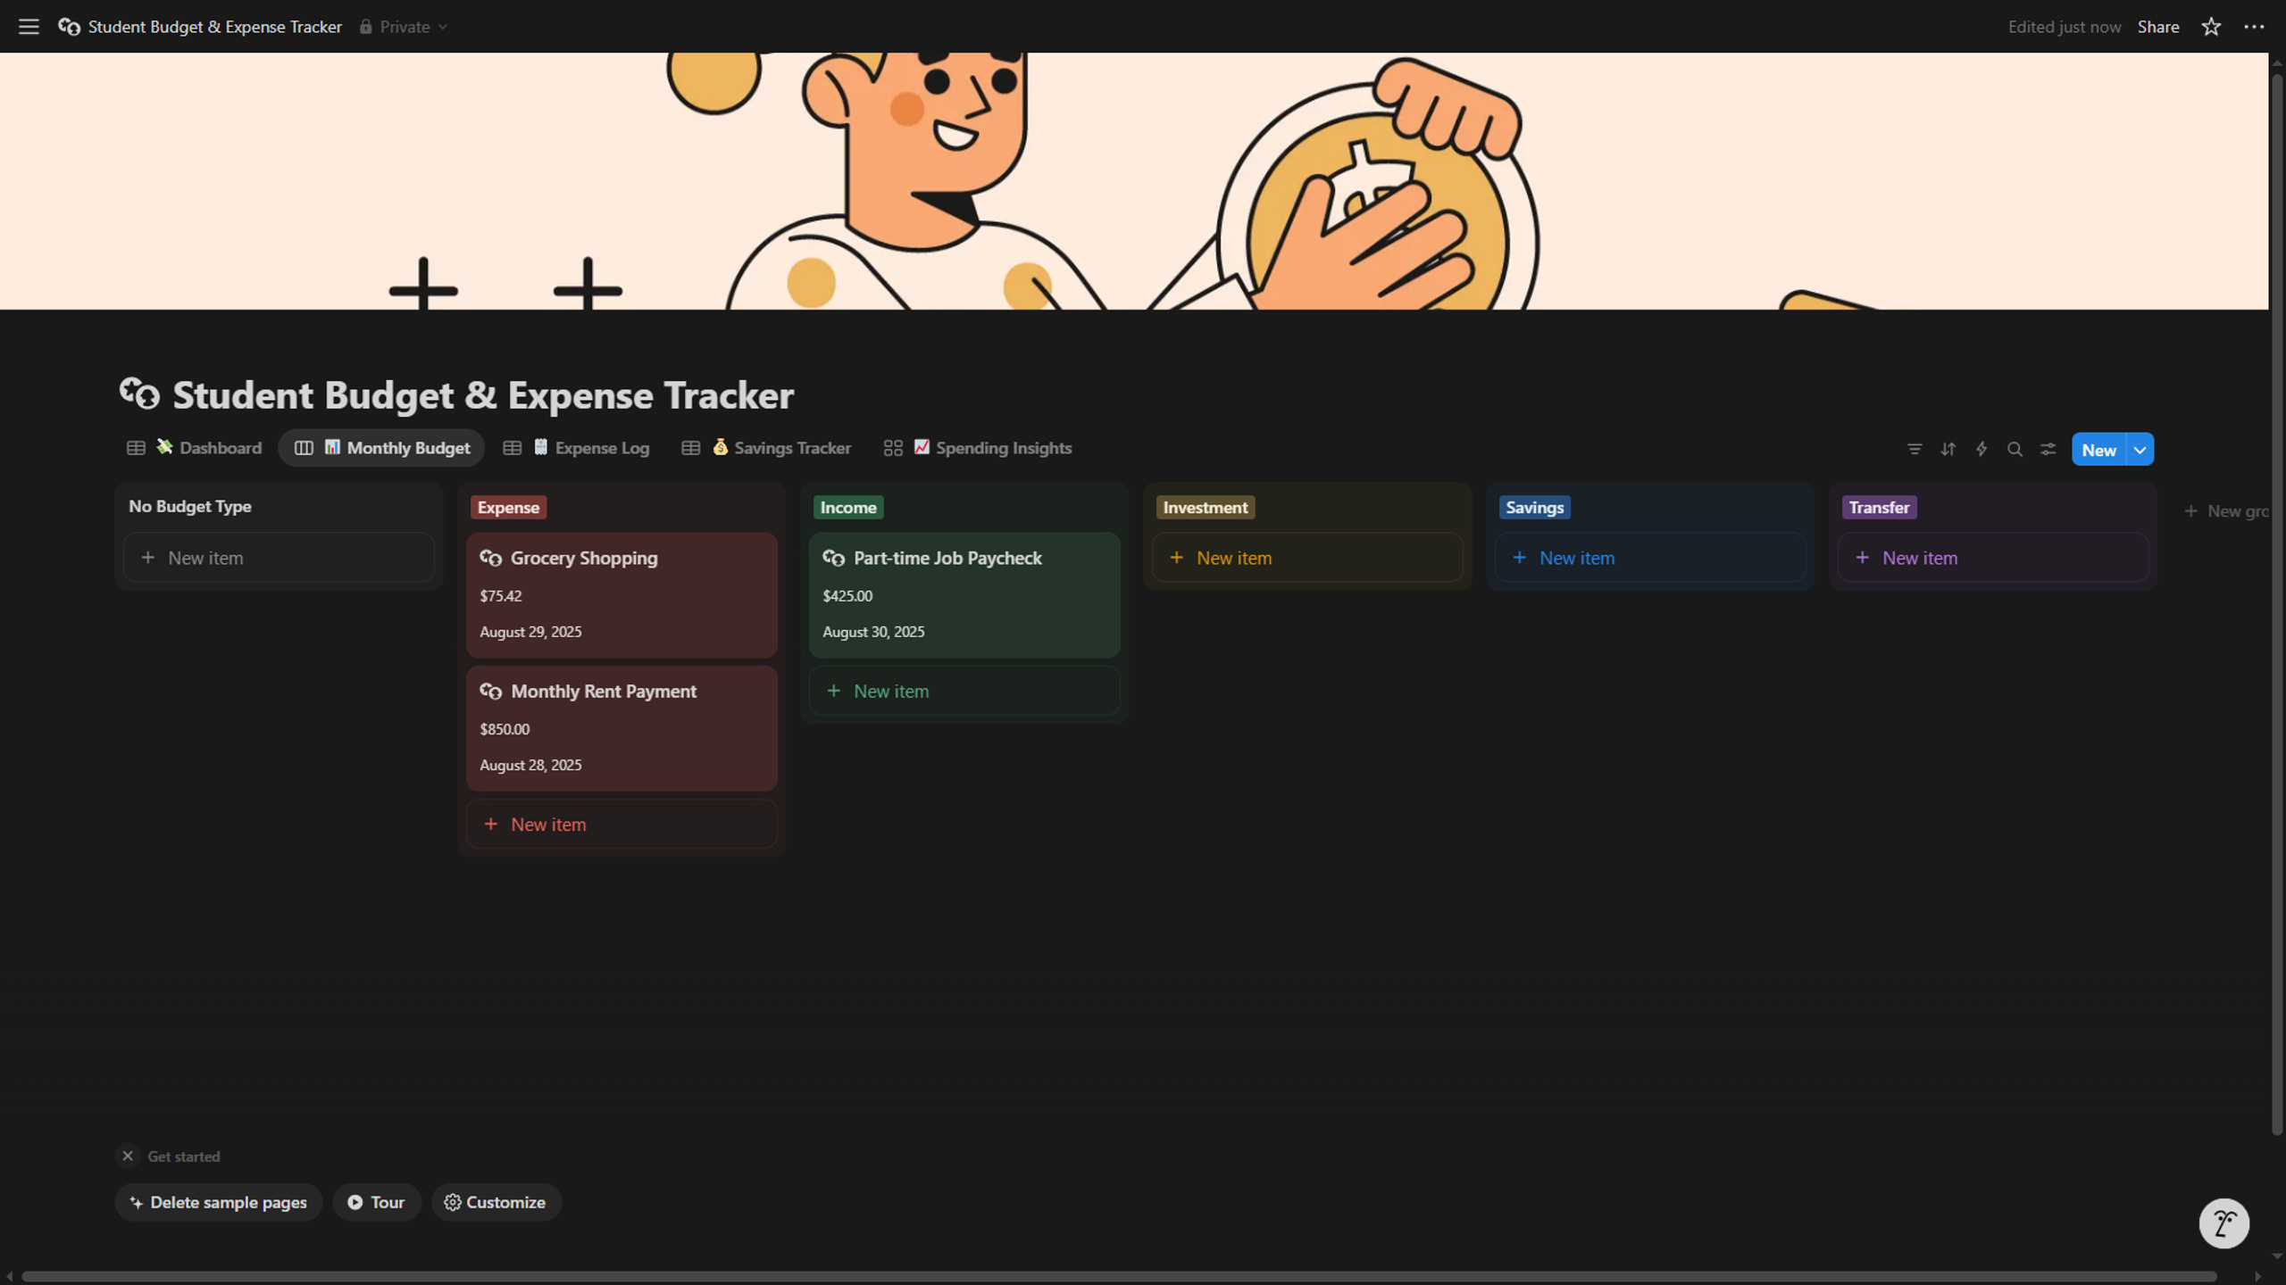Expand the Private visibility dropdown
Viewport: 2286px width, 1285px height.
pyautogui.click(x=404, y=27)
